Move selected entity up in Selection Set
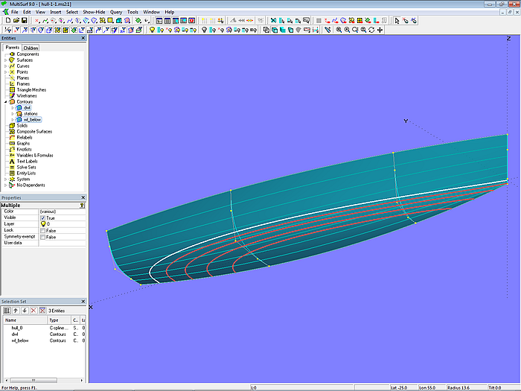The width and height of the screenshot is (521, 391). 16,310
